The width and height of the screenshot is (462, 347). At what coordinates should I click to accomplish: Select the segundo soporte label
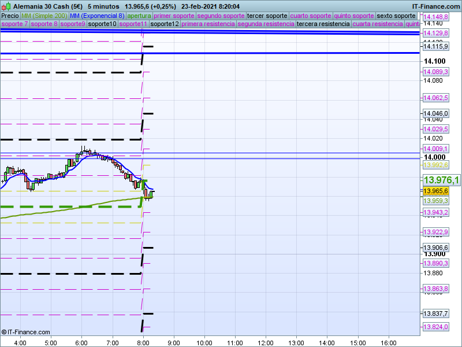[x=221, y=16]
